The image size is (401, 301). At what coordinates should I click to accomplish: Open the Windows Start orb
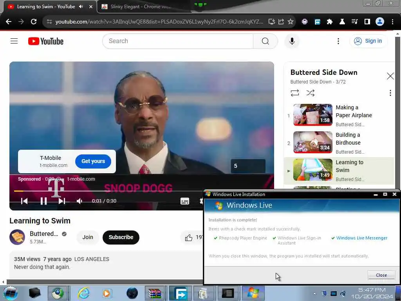[10, 293]
